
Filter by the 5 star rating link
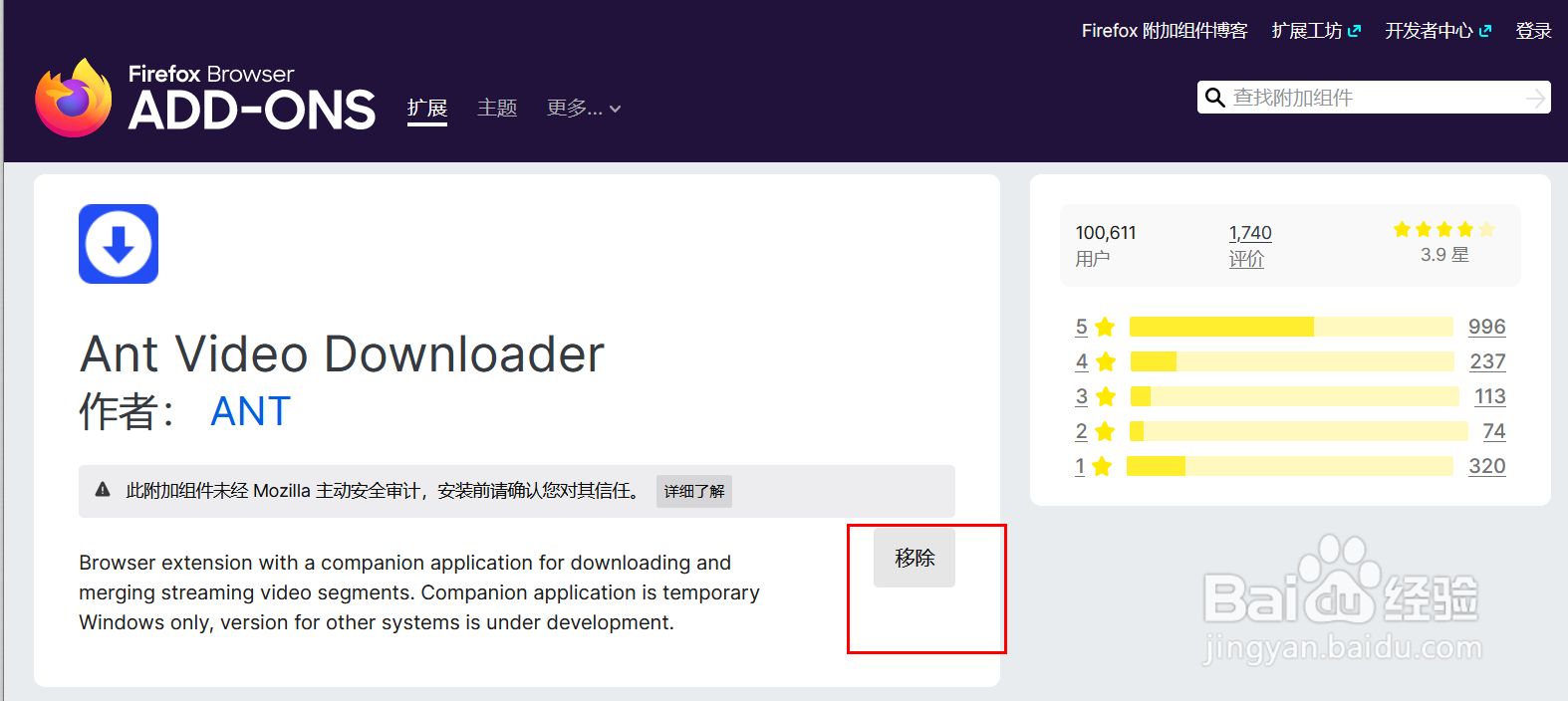pos(1095,327)
